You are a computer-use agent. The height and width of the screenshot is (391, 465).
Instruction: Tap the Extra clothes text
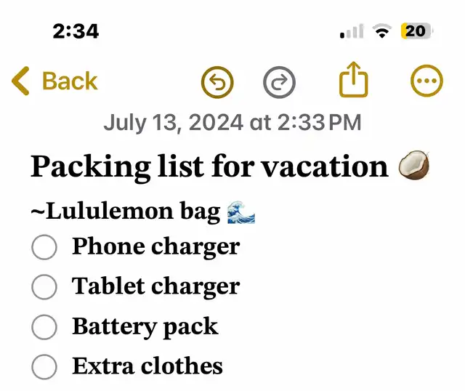coord(147,366)
